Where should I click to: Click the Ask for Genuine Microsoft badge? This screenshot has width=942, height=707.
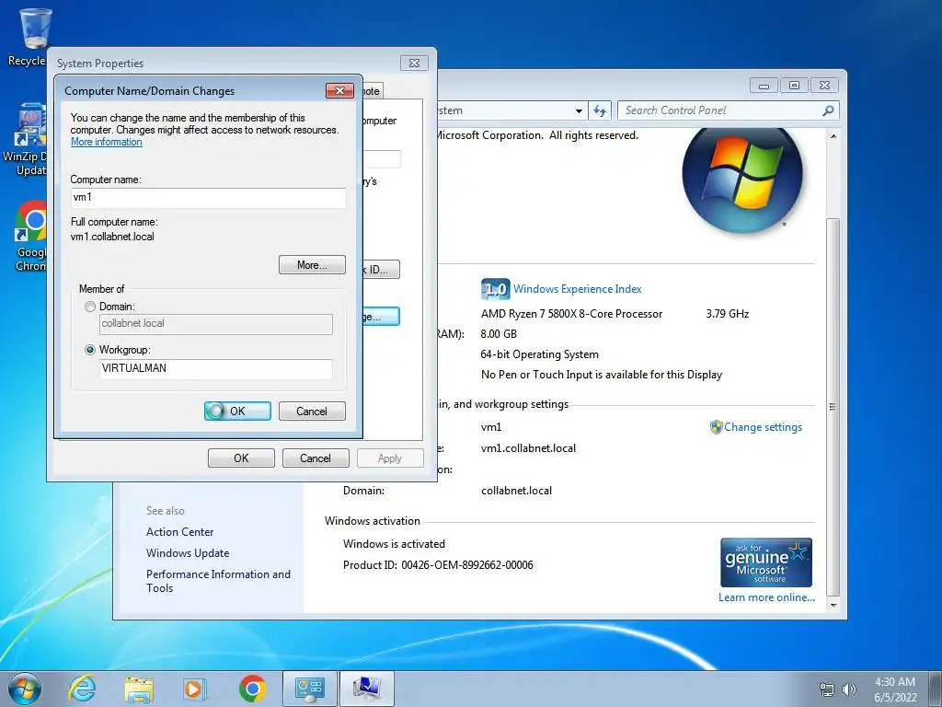(766, 562)
